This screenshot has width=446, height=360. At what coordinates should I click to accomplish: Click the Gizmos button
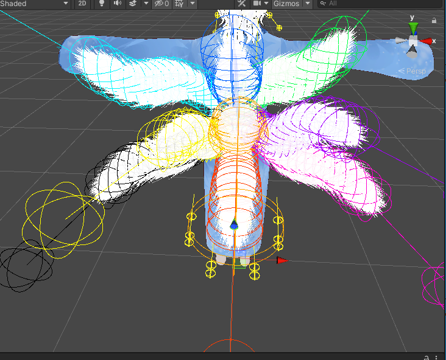[x=286, y=4]
